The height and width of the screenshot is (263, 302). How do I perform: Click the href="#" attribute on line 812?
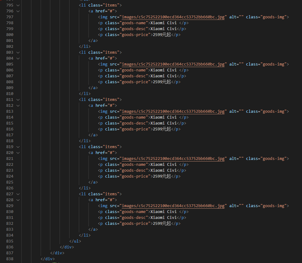coord(105,106)
